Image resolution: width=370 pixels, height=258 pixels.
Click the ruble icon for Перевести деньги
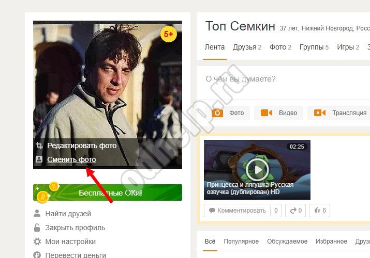(x=37, y=255)
